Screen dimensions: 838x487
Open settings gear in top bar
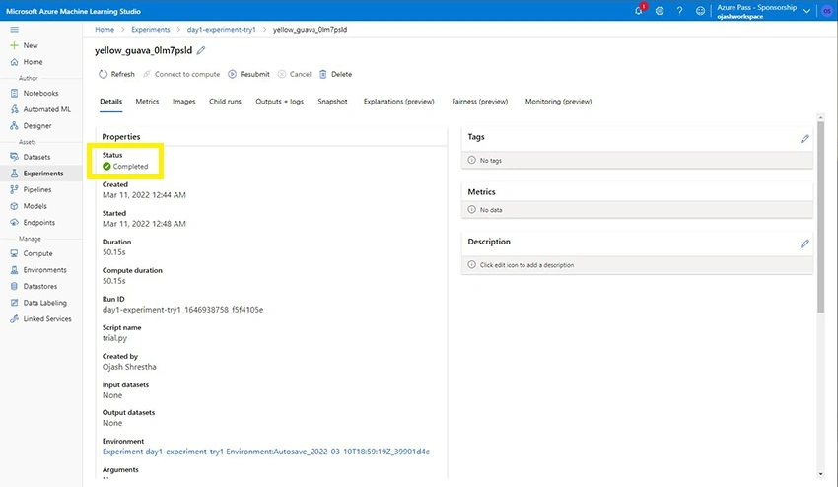click(660, 11)
